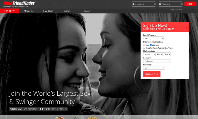The image size is (198, 119).
Task: Open the 'I am/We are a' dropdown
Action: pyautogui.click(x=153, y=38)
